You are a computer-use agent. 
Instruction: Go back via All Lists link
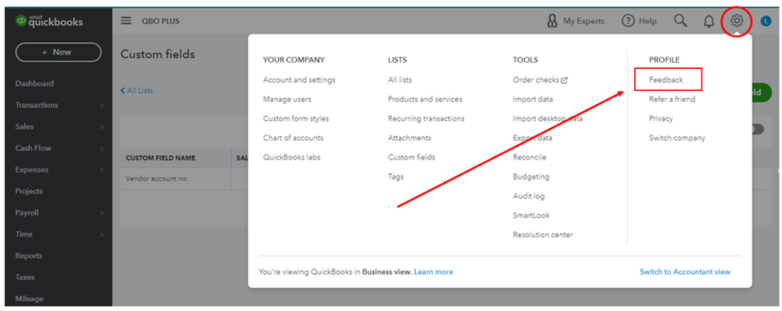click(137, 91)
